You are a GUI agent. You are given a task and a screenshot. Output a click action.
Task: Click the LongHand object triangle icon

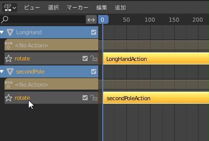[x=10, y=32]
